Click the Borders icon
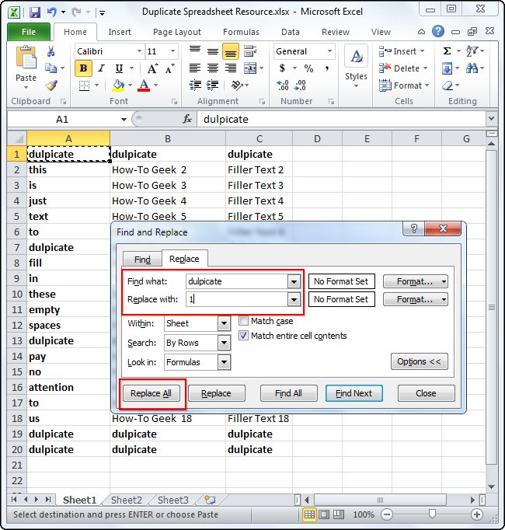 point(84,85)
